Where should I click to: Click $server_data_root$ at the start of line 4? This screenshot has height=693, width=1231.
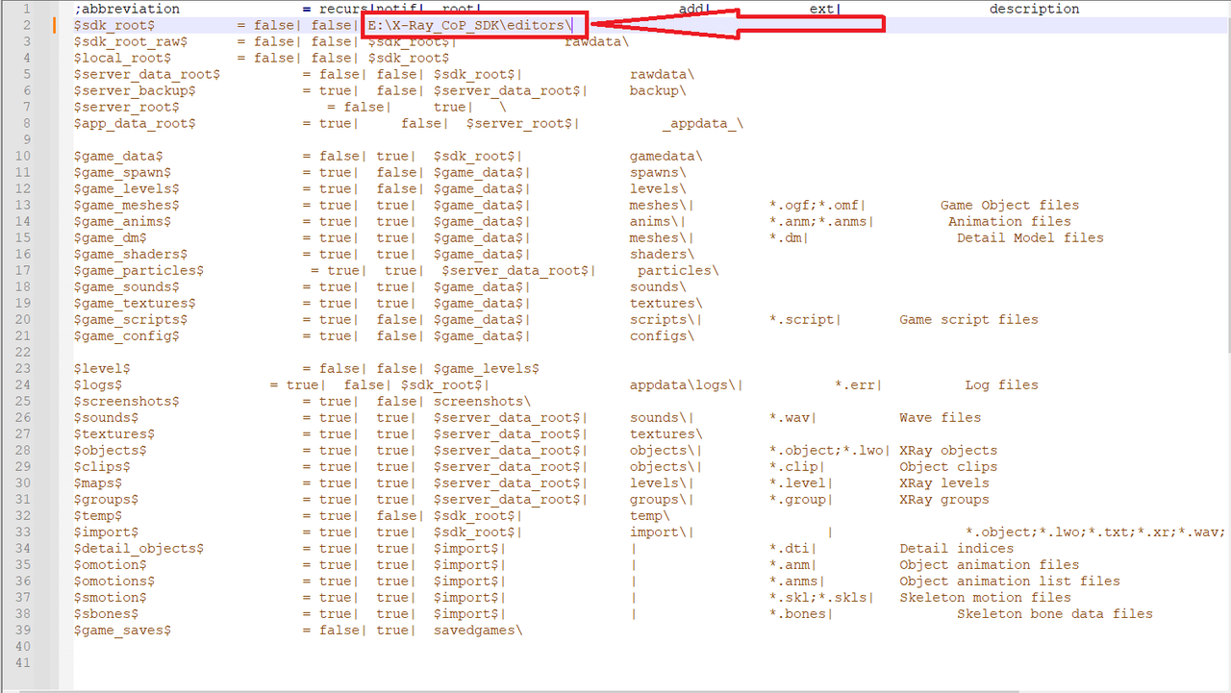pyautogui.click(x=147, y=74)
